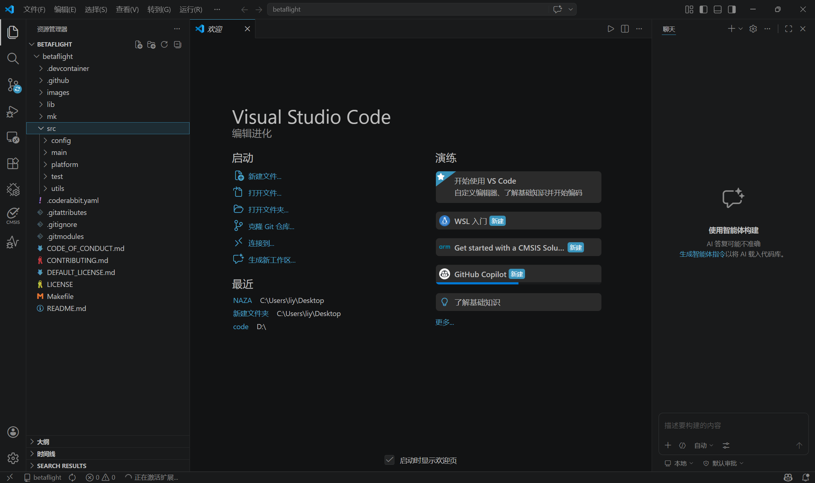Expand the SEARCH RESULTS section
Screen dimensions: 815x483
108,466
